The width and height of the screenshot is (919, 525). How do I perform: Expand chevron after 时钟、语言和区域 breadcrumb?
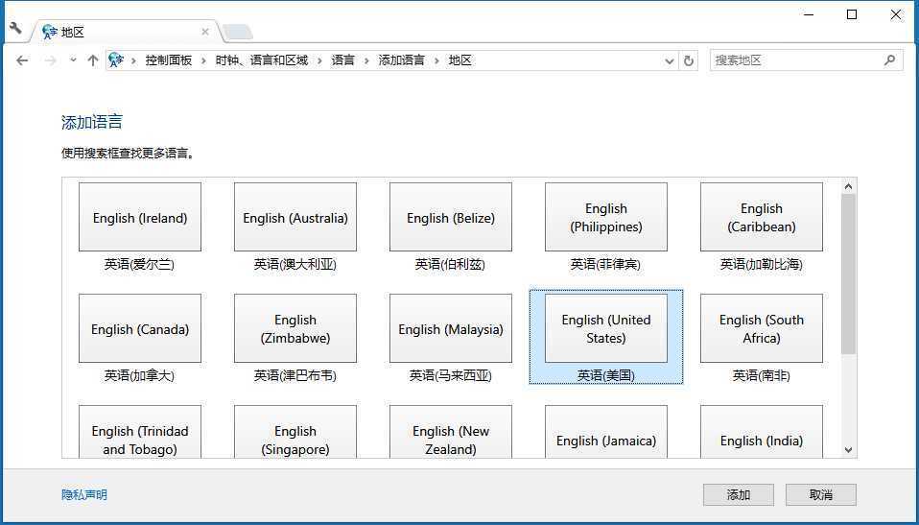click(319, 60)
